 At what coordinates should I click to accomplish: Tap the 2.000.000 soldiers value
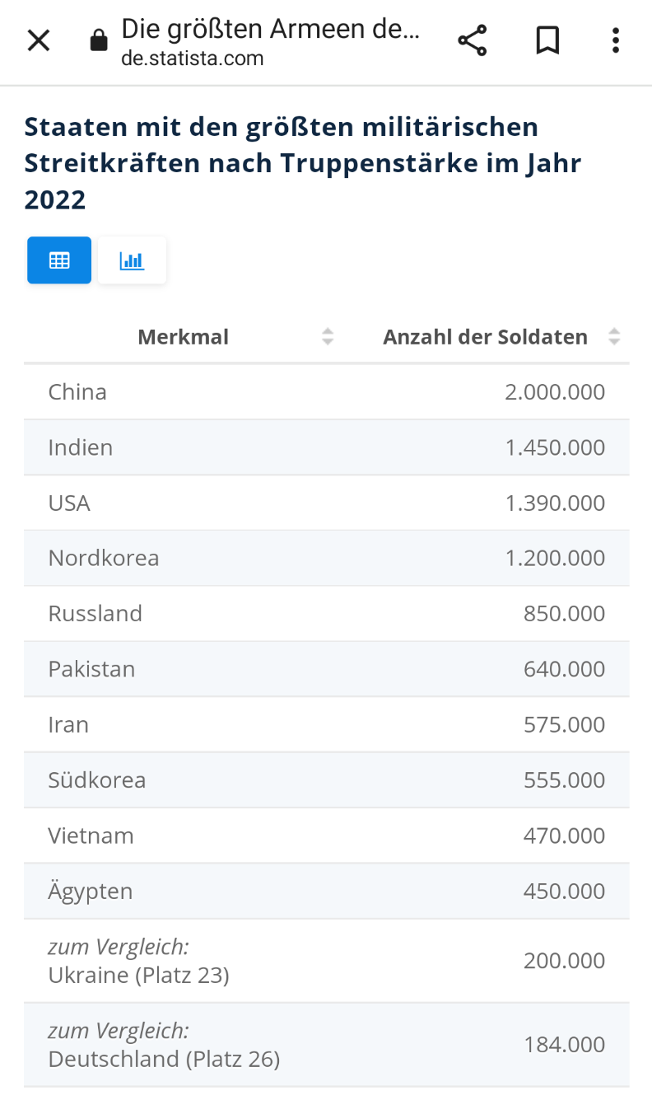coord(555,391)
